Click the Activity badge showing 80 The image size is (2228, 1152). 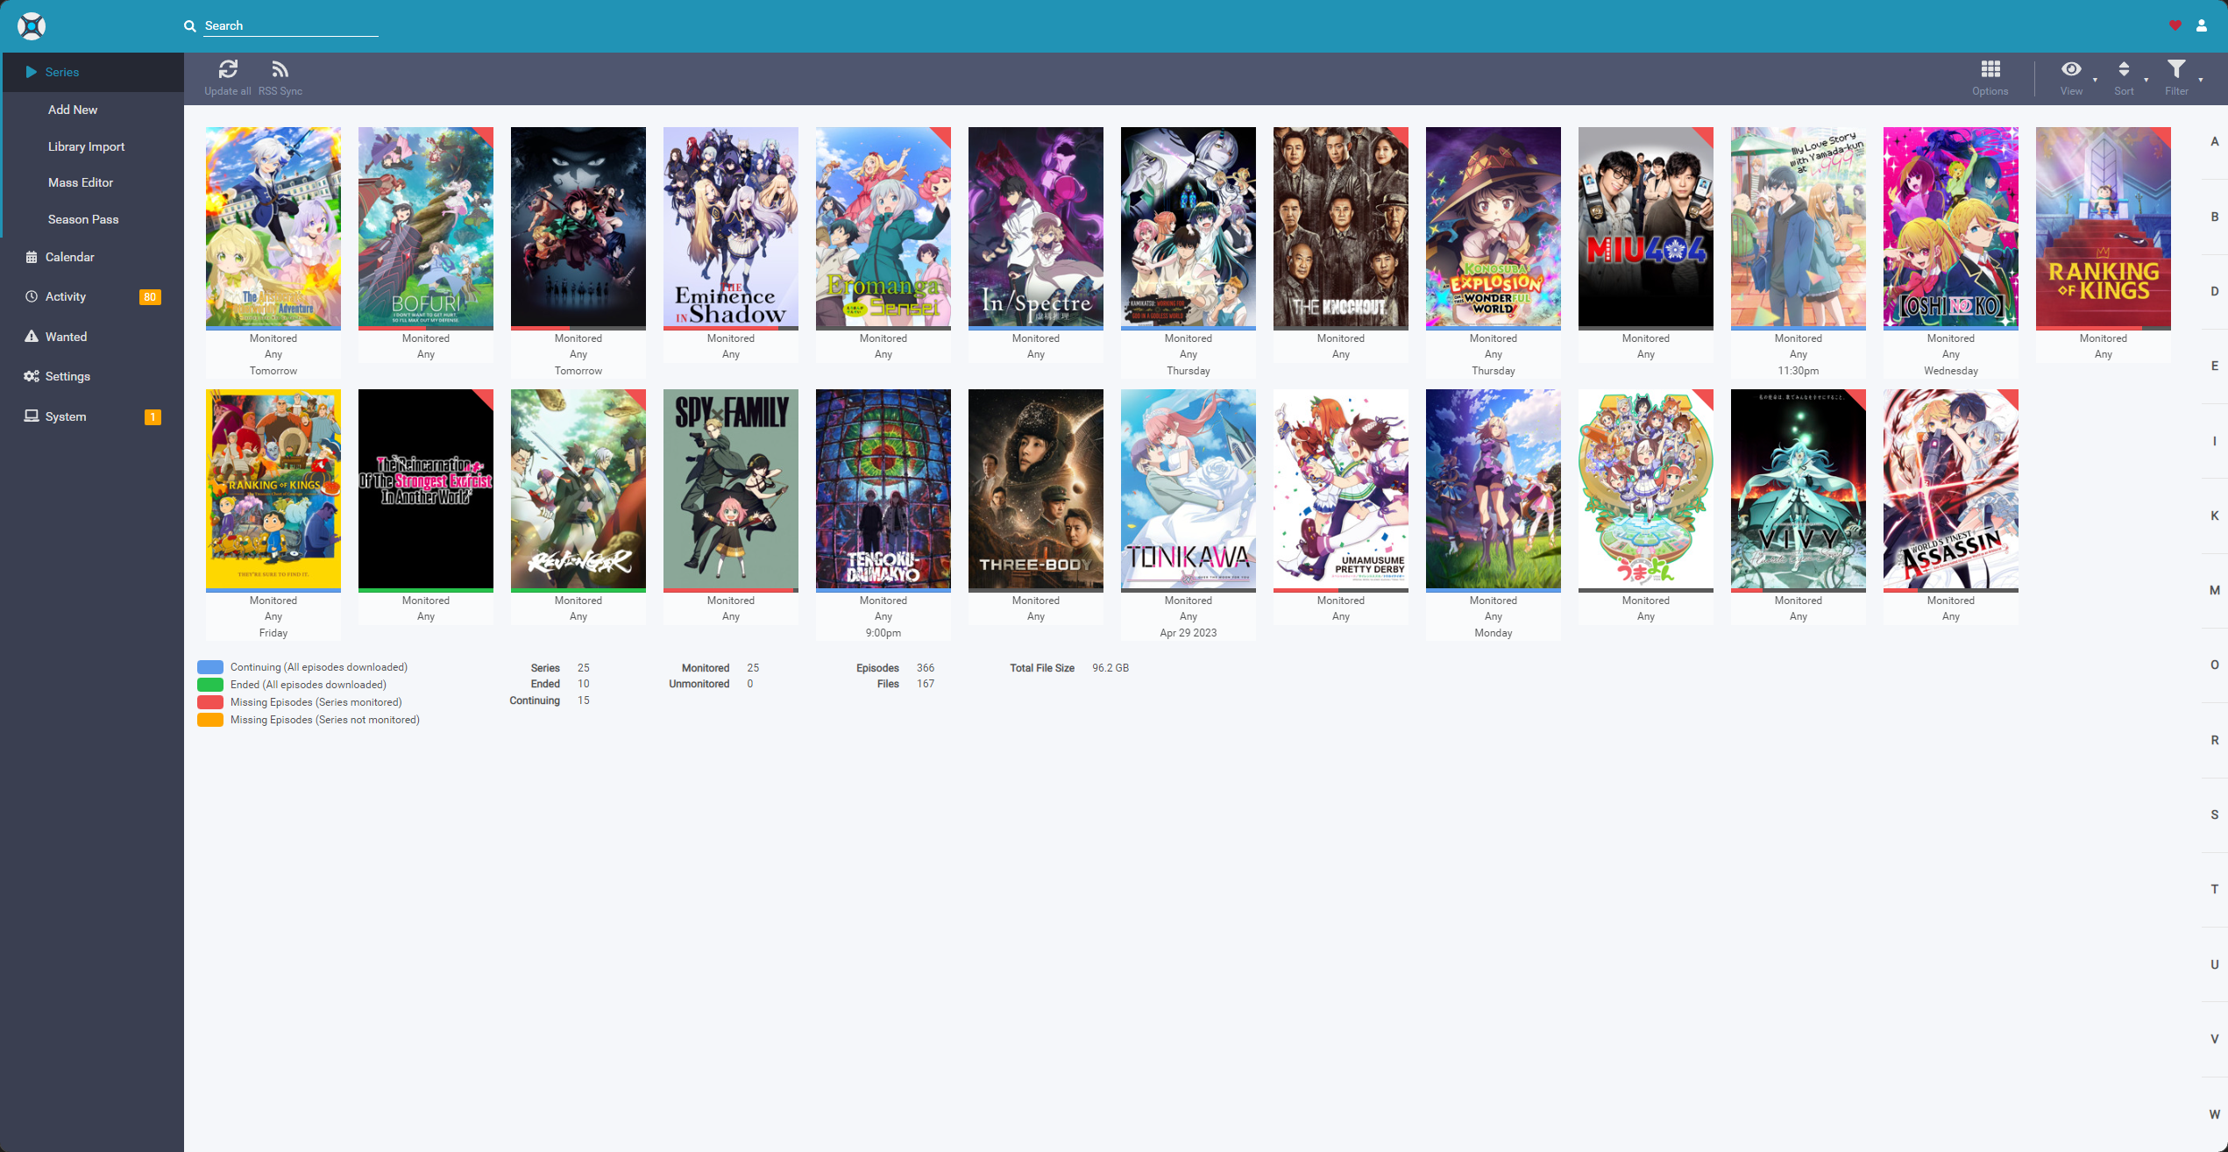pyautogui.click(x=150, y=297)
